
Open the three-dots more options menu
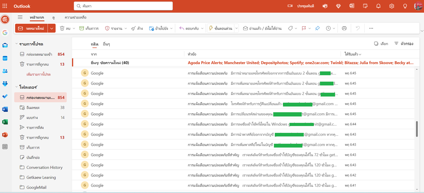pyautogui.click(x=371, y=28)
